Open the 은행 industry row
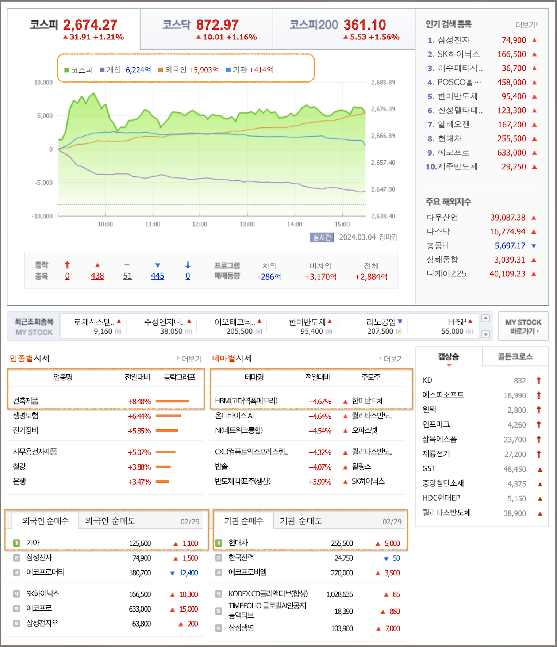The width and height of the screenshot is (557, 647). pos(19,481)
